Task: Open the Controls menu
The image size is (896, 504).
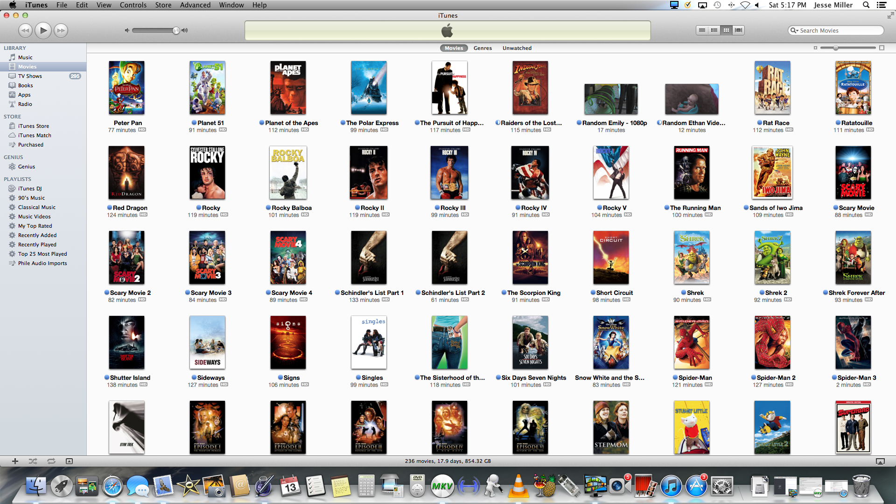Action: point(133,5)
